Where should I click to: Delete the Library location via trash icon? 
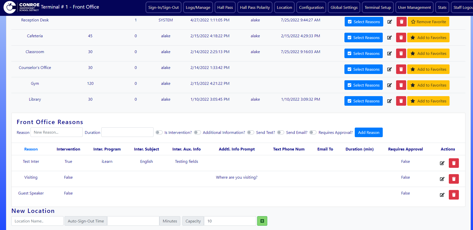[x=401, y=101]
